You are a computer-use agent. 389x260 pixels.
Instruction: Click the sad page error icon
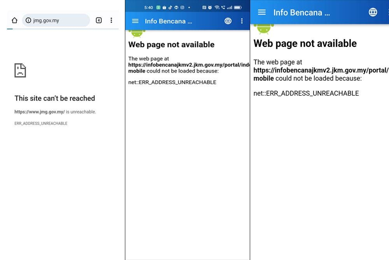20,70
